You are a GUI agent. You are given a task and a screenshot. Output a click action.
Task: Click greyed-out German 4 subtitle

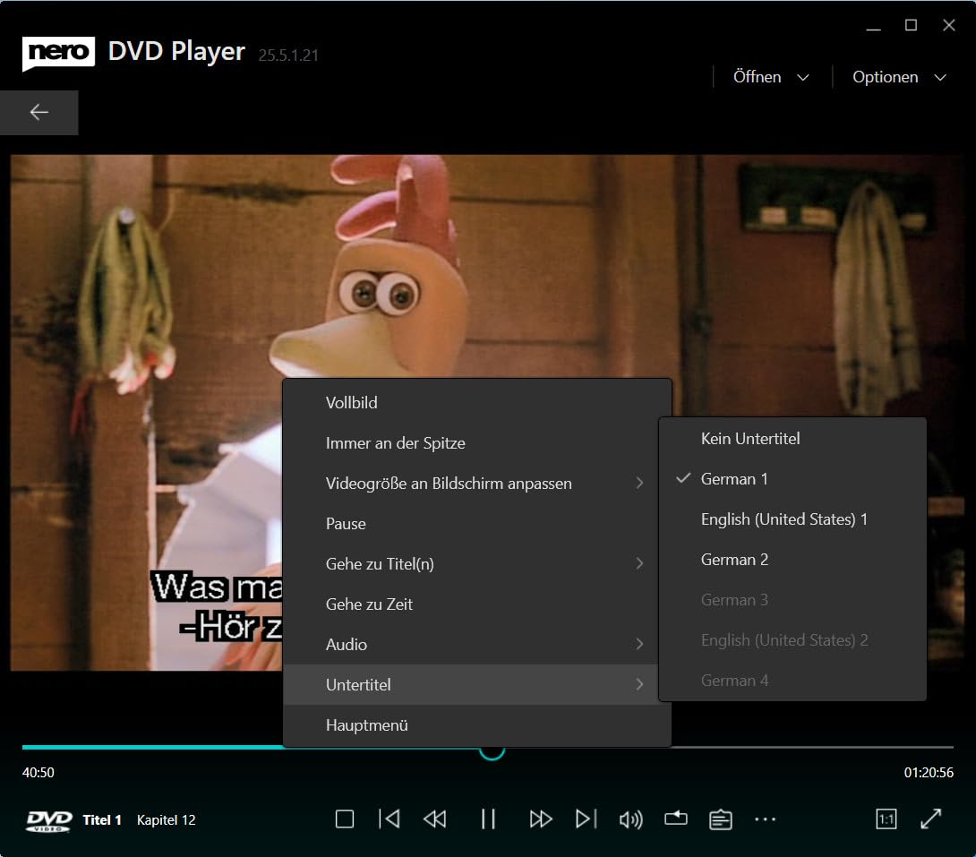click(792, 681)
